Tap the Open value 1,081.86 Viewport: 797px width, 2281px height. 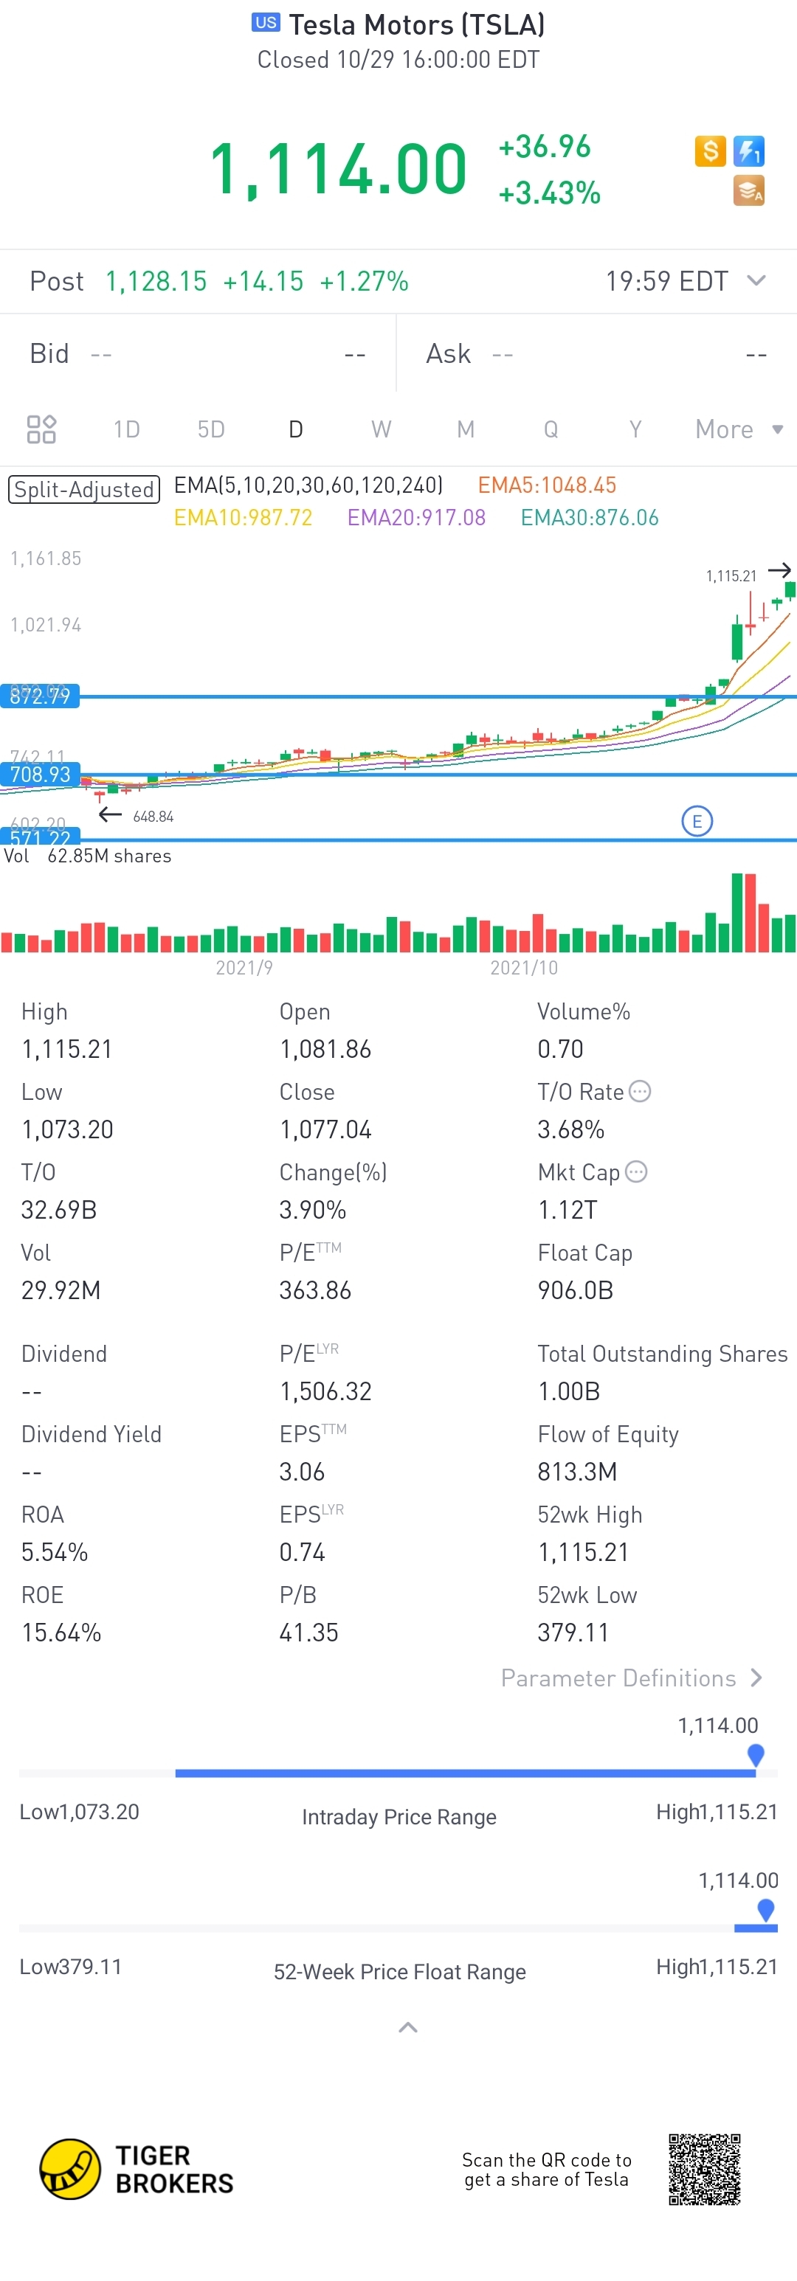(325, 1049)
